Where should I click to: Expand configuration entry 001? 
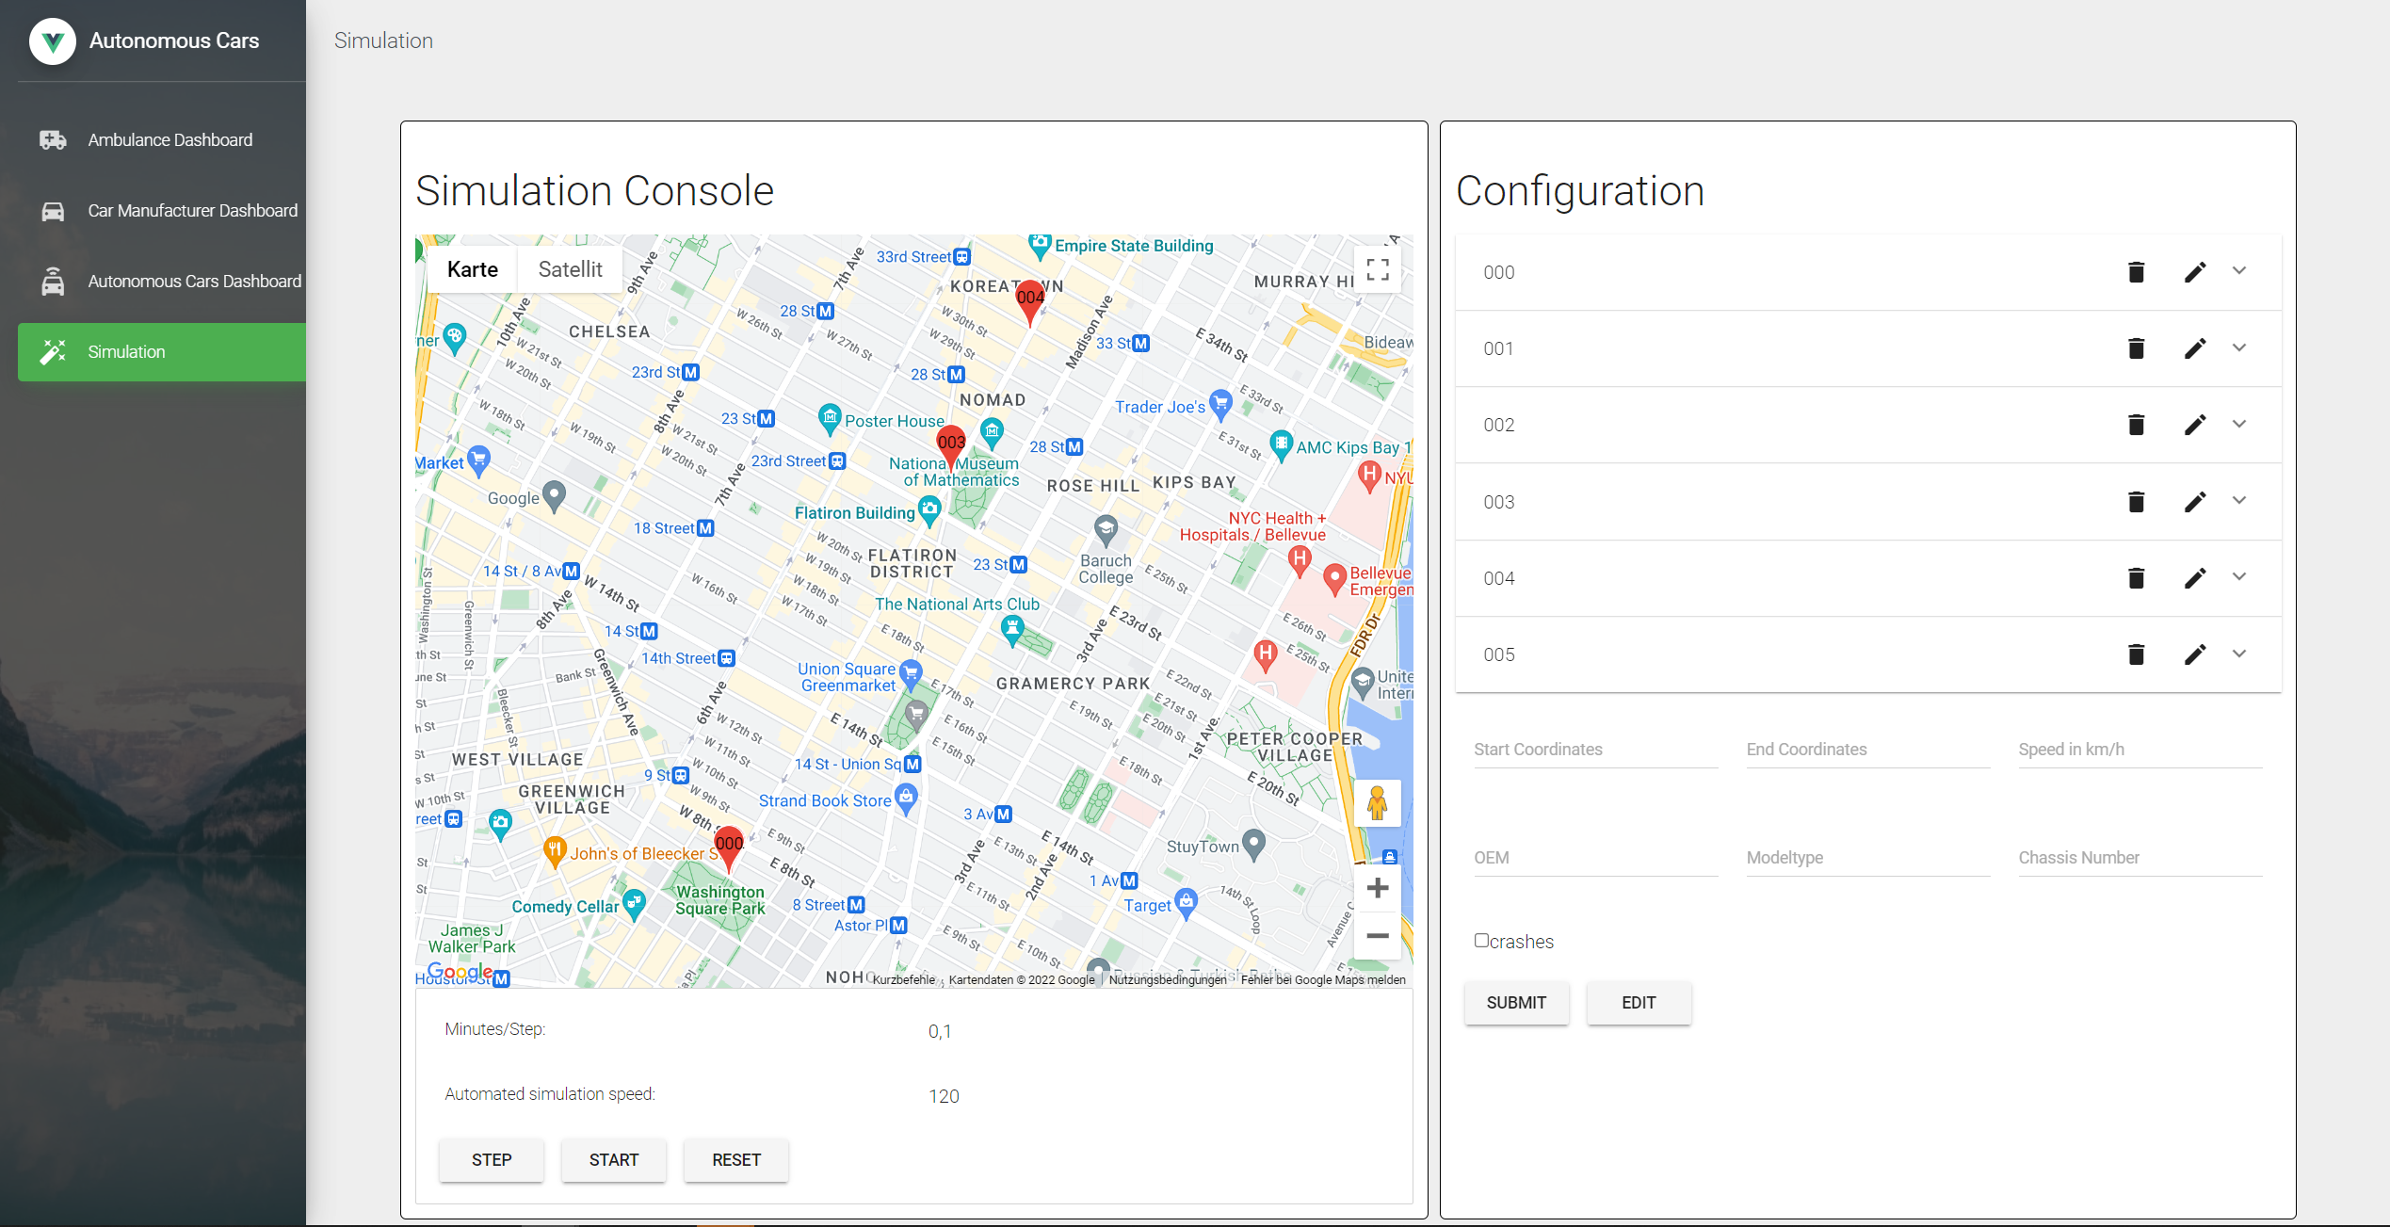(x=2239, y=347)
